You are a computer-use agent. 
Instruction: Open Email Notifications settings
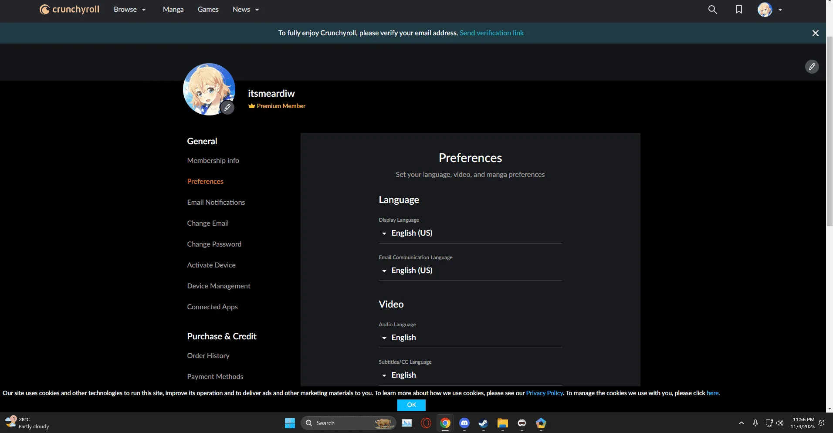(216, 203)
